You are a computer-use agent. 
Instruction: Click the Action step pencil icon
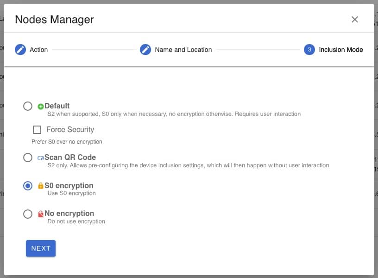click(20, 50)
